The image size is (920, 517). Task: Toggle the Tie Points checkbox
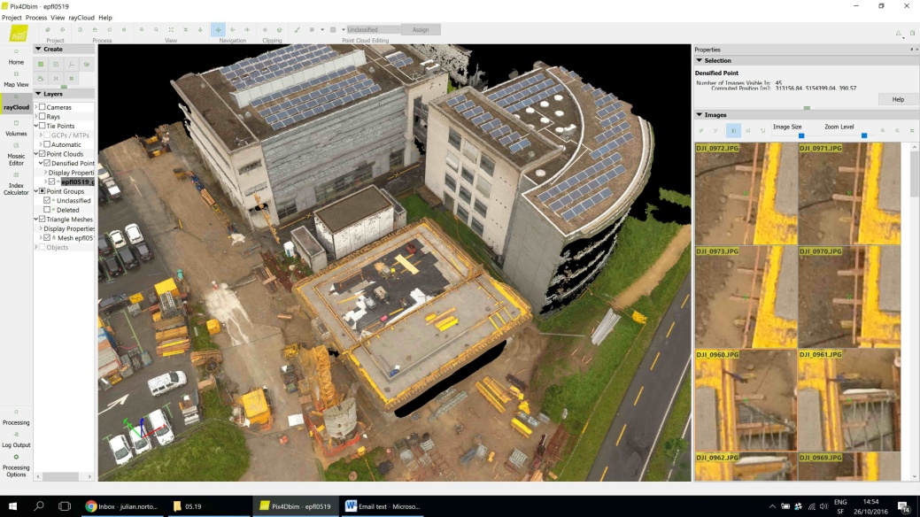pos(43,127)
